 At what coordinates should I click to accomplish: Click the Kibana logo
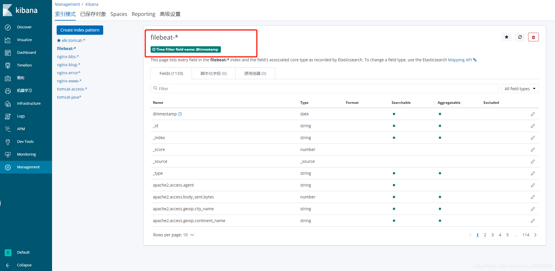point(20,10)
